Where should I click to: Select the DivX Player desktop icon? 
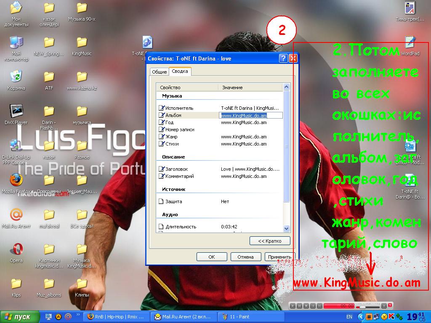coord(16,111)
